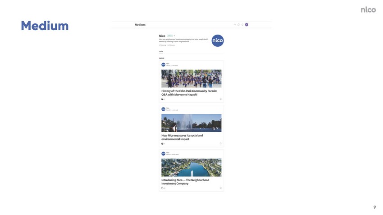Click the Follow button next to Nico
Image resolution: width=383 pixels, height=215 pixels.
pyautogui.click(x=170, y=36)
